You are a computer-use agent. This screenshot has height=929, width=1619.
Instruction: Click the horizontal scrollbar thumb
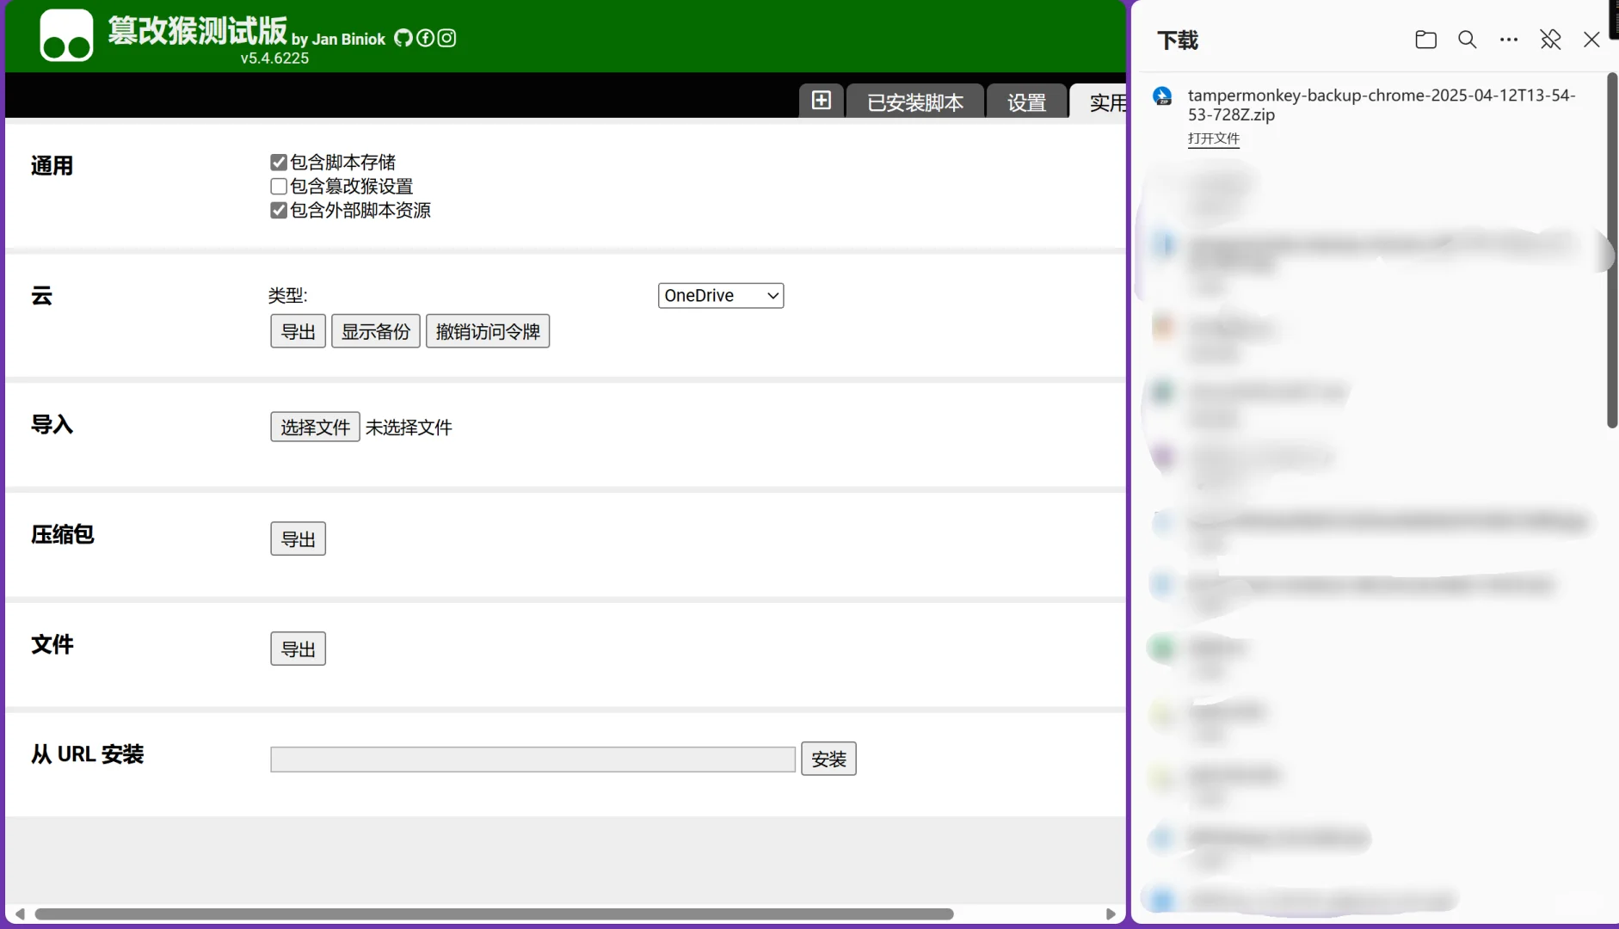point(494,914)
